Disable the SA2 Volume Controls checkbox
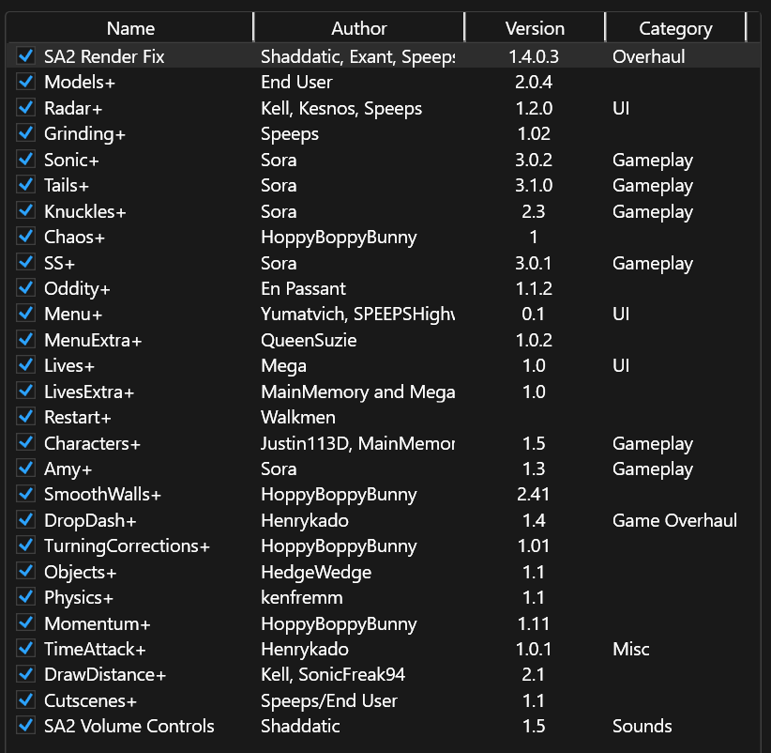The width and height of the screenshot is (771, 753). coord(25,726)
